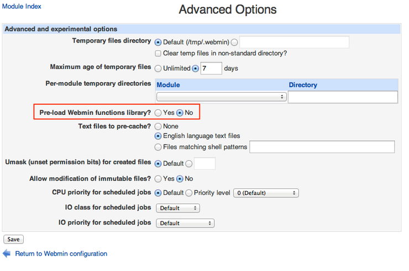Image resolution: width=409 pixels, height=271 pixels.
Task: Click the Save button
Action: 14,239
